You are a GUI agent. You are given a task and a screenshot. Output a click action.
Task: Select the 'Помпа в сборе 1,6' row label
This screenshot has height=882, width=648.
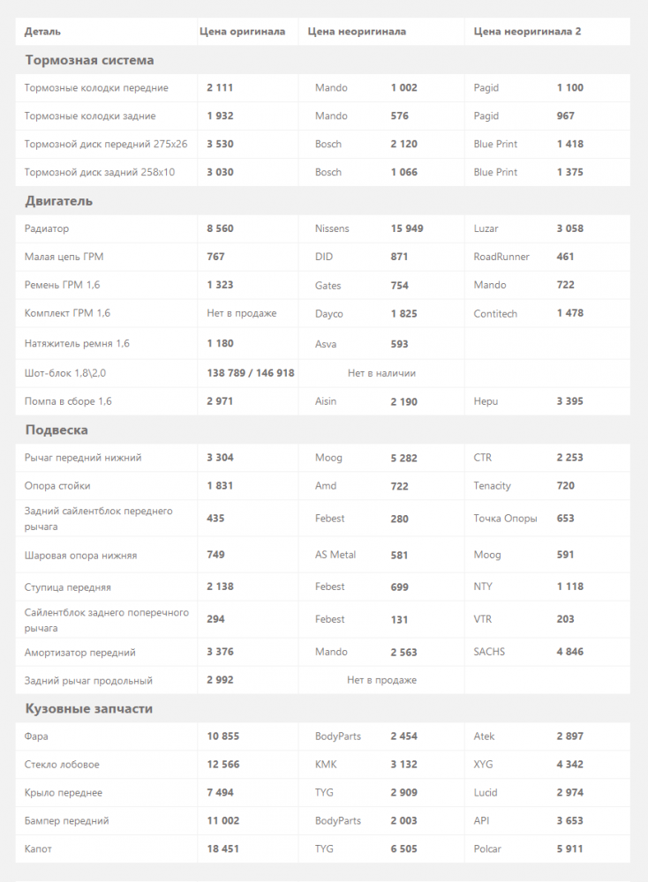[68, 401]
